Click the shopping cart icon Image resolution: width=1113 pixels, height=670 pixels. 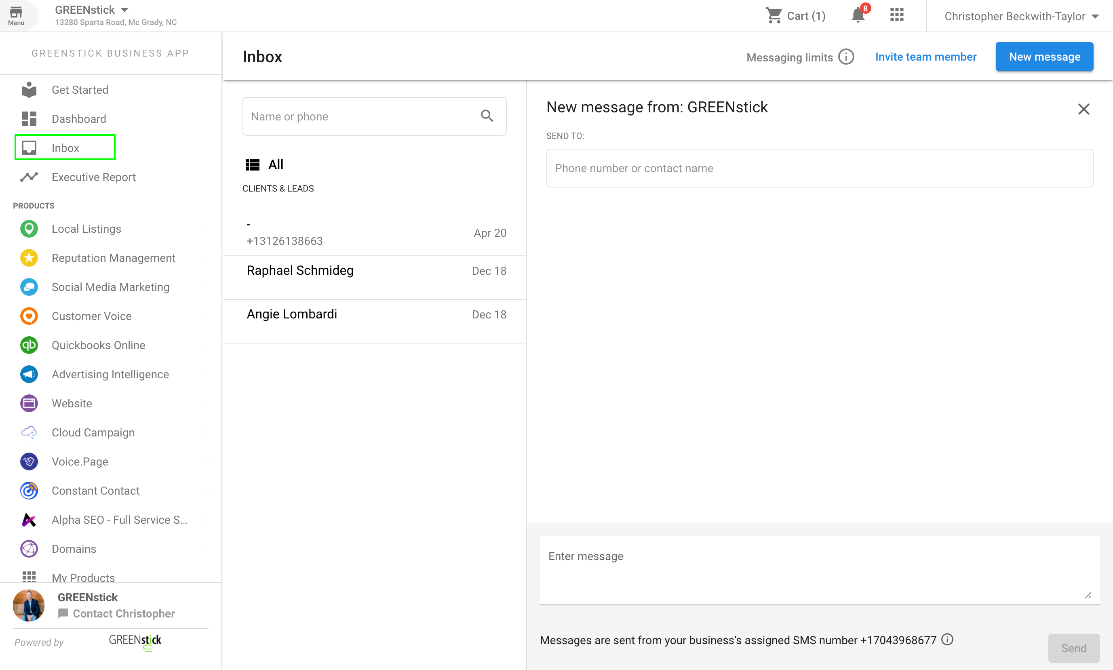point(774,16)
